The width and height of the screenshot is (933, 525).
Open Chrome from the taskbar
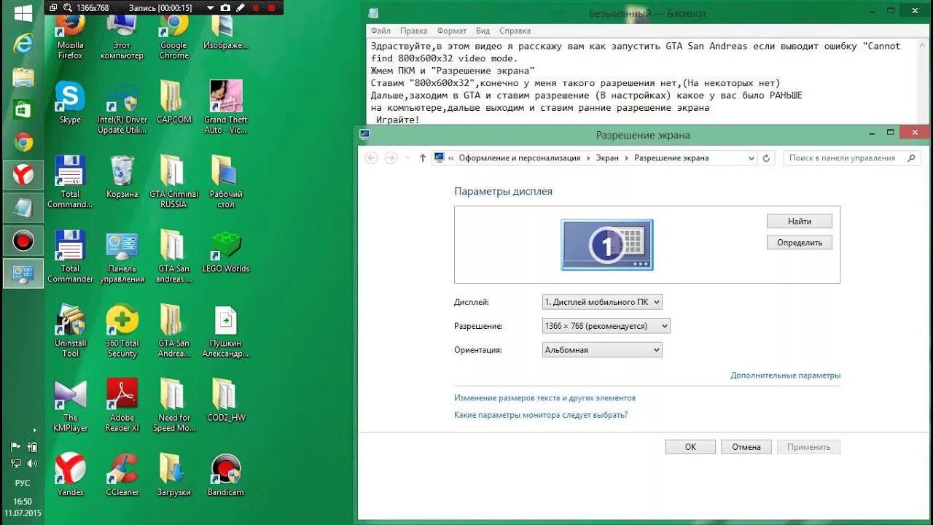click(x=23, y=141)
